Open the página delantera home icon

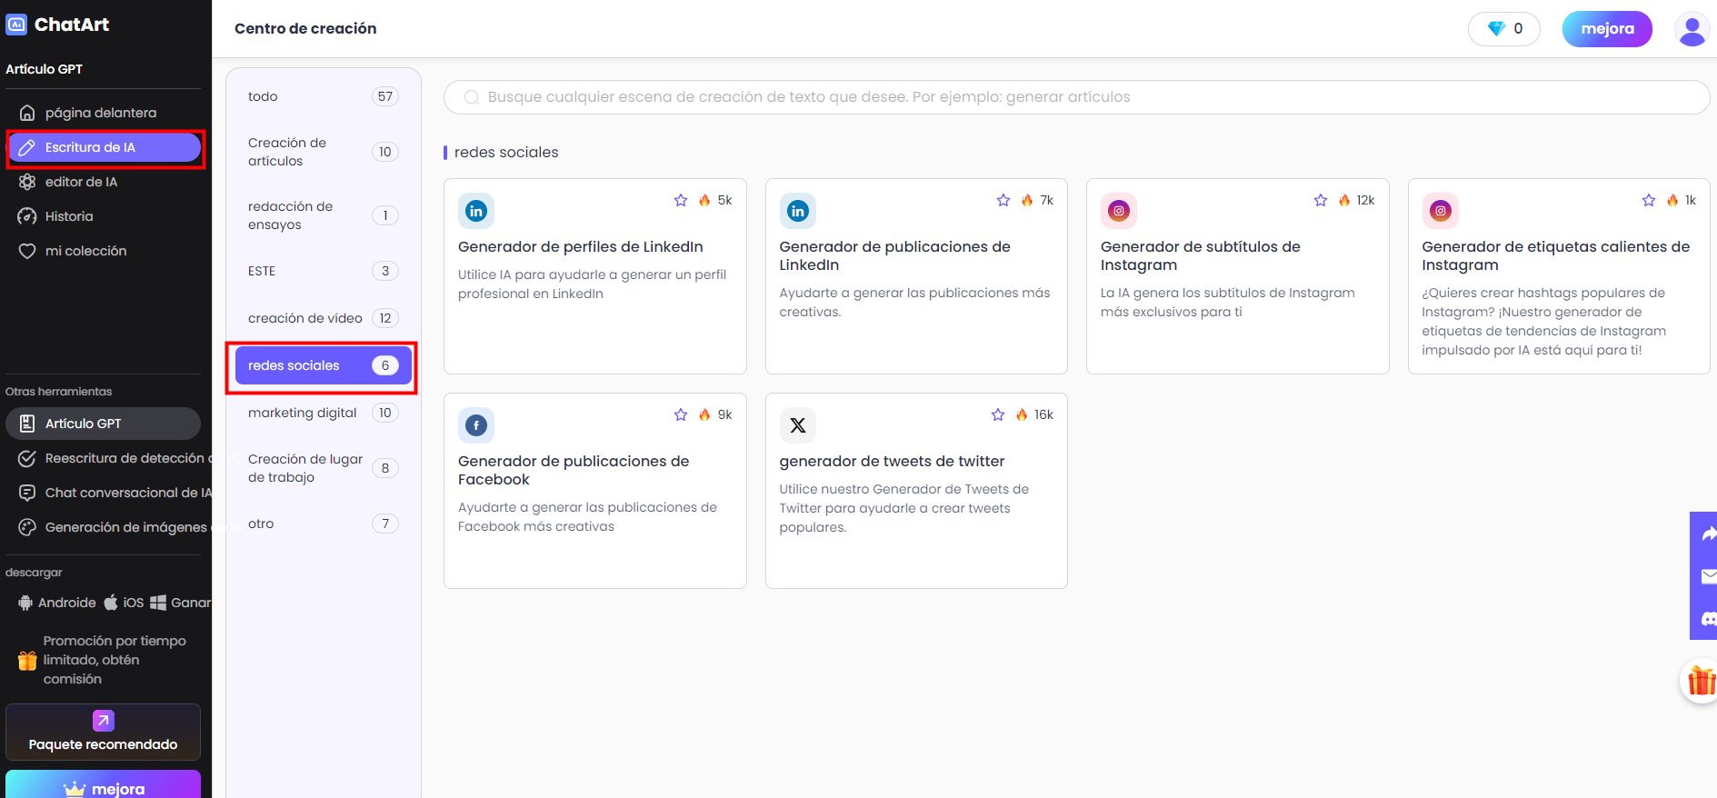(27, 113)
